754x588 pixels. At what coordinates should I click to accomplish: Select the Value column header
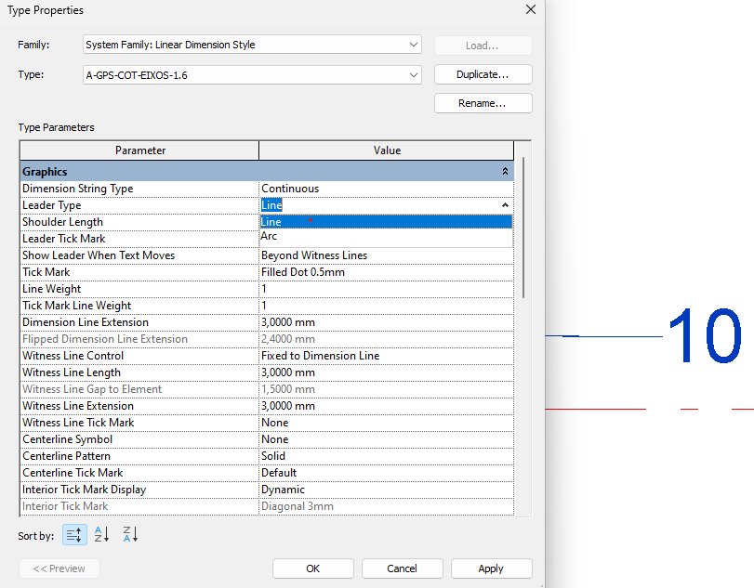[x=387, y=150]
